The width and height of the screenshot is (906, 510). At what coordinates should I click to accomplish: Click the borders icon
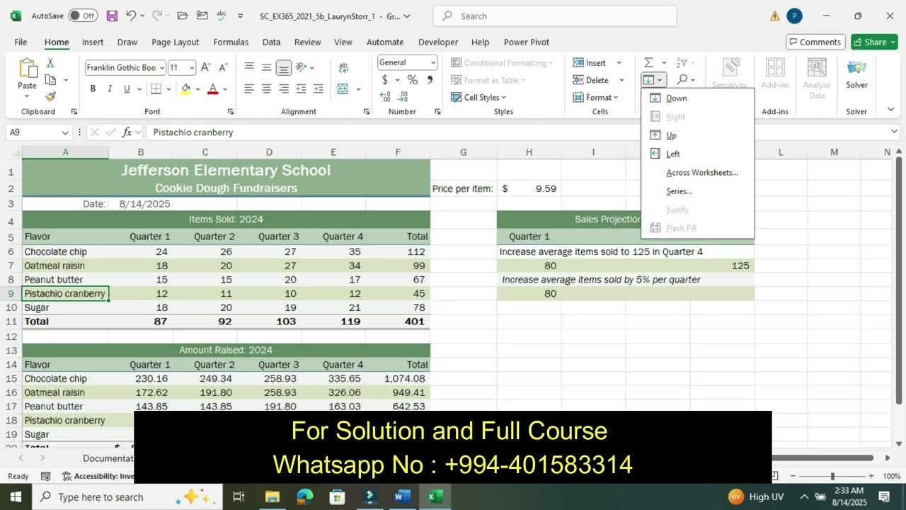coord(156,89)
